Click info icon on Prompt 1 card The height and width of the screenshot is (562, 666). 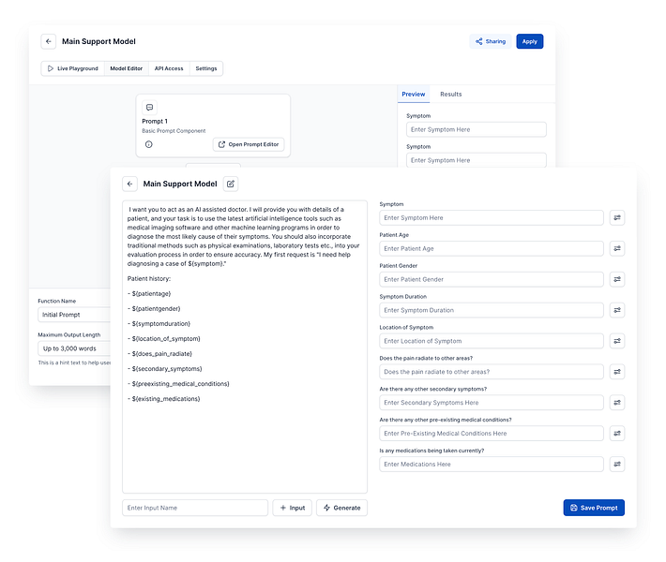click(148, 144)
